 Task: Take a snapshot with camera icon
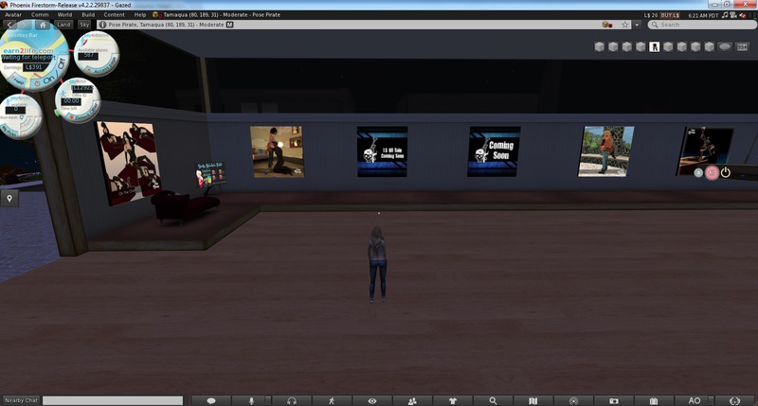[613, 400]
